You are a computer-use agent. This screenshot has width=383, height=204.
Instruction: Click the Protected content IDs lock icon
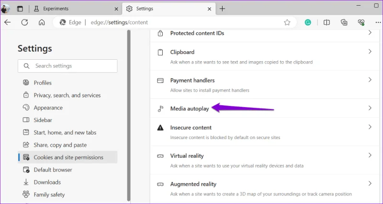[160, 33]
